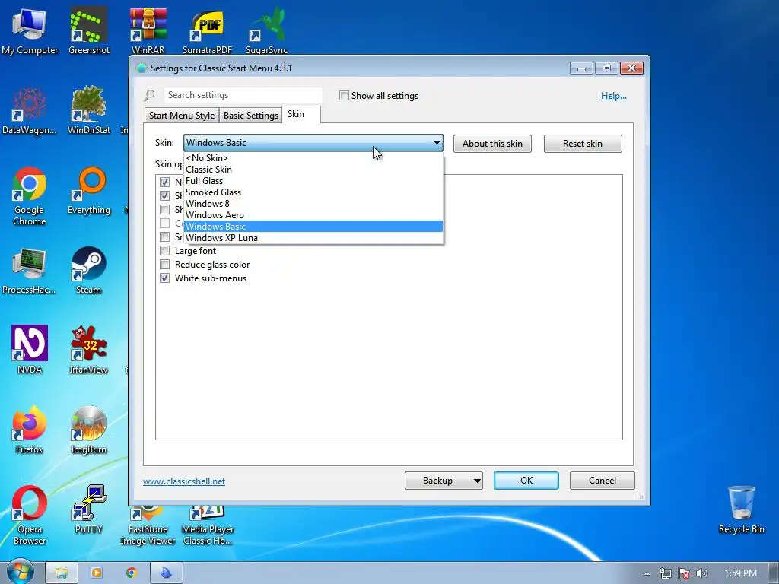Launch Steam desktop shortcut
The image size is (779, 584).
click(x=88, y=271)
